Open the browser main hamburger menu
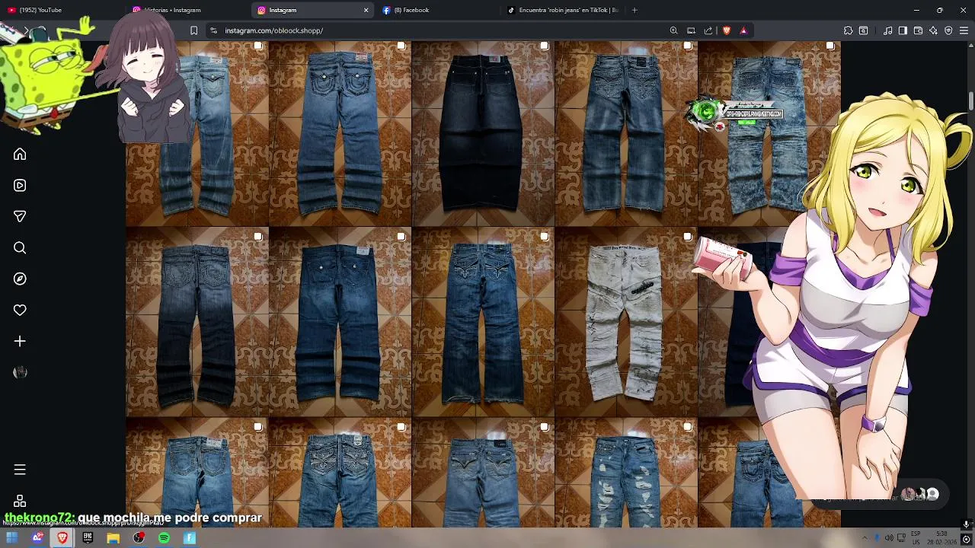 click(964, 30)
